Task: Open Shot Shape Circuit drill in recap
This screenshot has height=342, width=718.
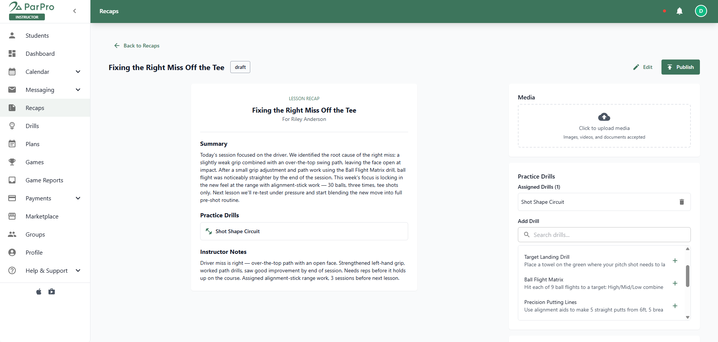Action: pos(304,231)
